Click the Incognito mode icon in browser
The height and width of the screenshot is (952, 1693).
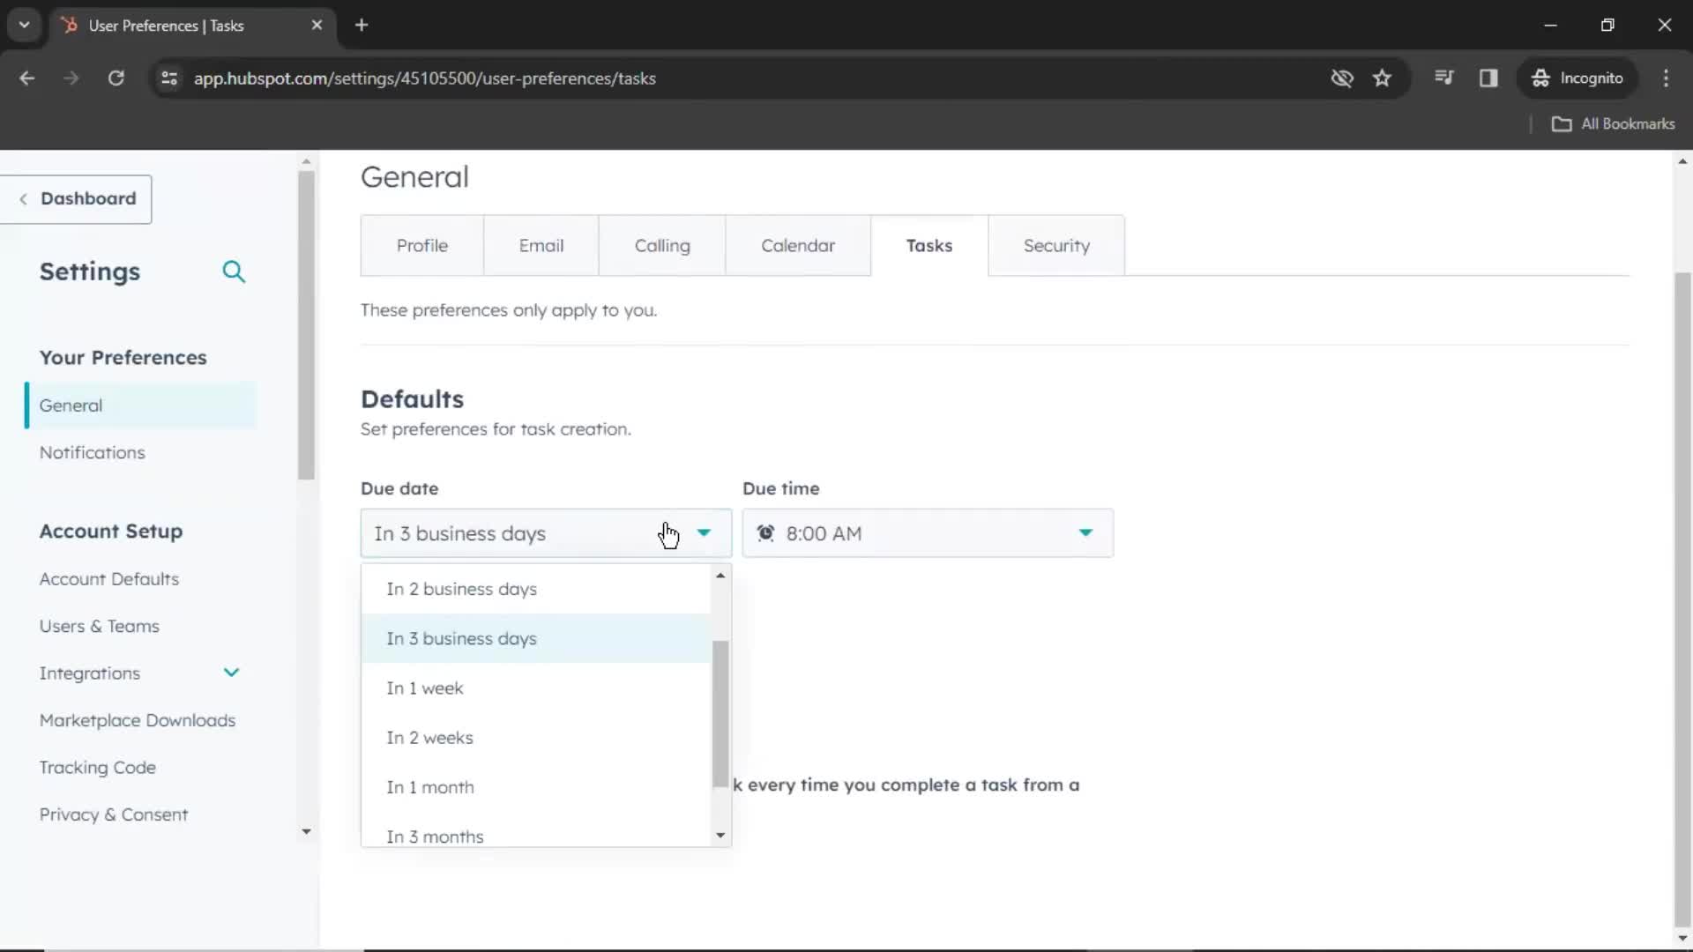[1542, 78]
